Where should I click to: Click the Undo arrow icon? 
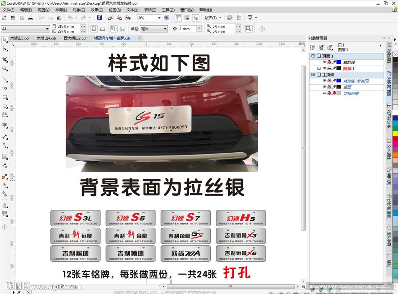click(x=70, y=18)
